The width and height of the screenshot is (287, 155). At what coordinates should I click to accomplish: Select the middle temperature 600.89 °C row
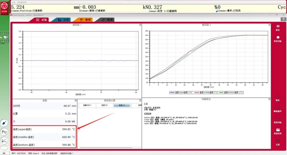(44, 137)
